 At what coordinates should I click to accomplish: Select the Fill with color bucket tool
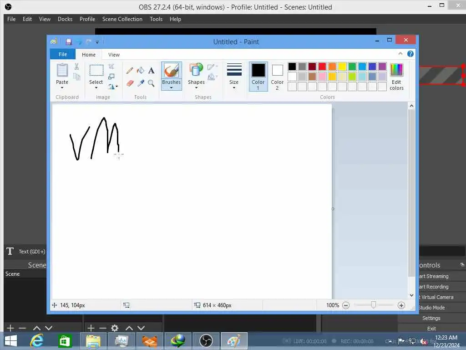pos(141,71)
